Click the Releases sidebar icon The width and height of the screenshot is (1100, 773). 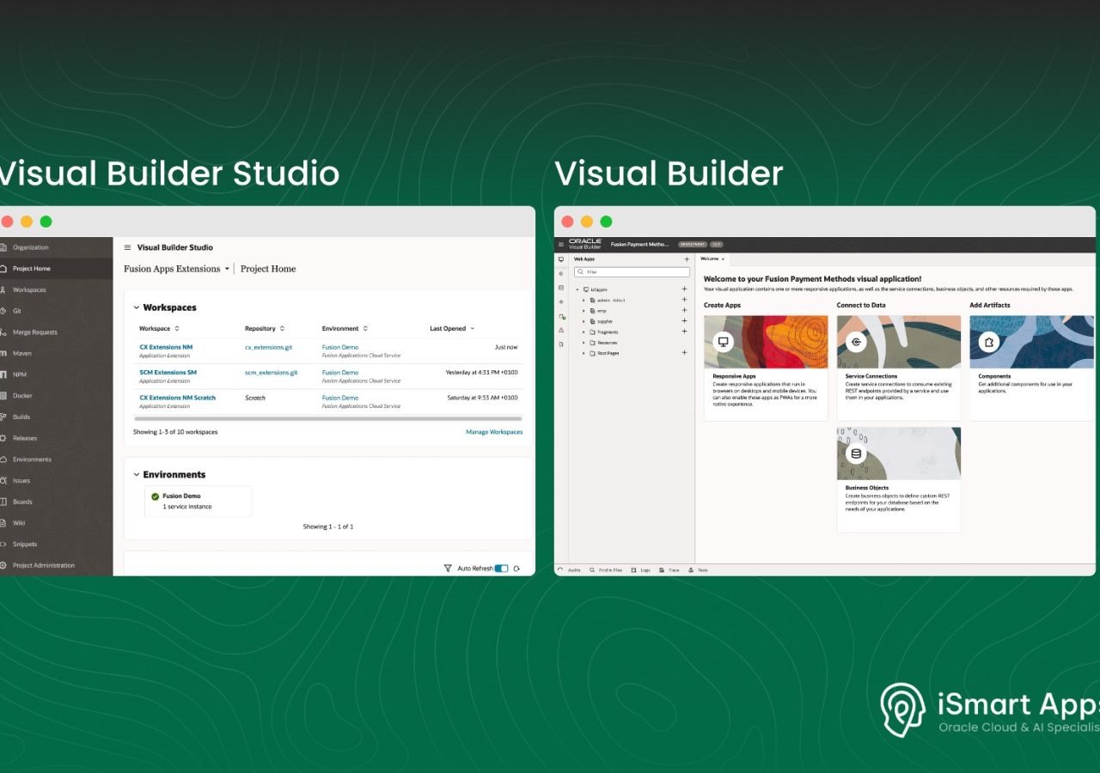click(3, 438)
